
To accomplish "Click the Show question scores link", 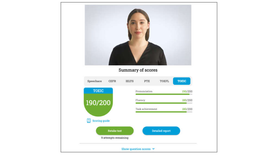I will click(136, 149).
